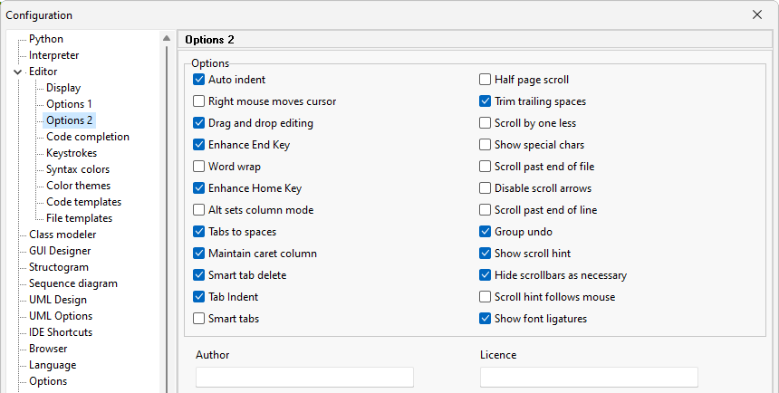Image resolution: width=779 pixels, height=393 pixels.
Task: Close the Configuration dialog
Action: 756,14
